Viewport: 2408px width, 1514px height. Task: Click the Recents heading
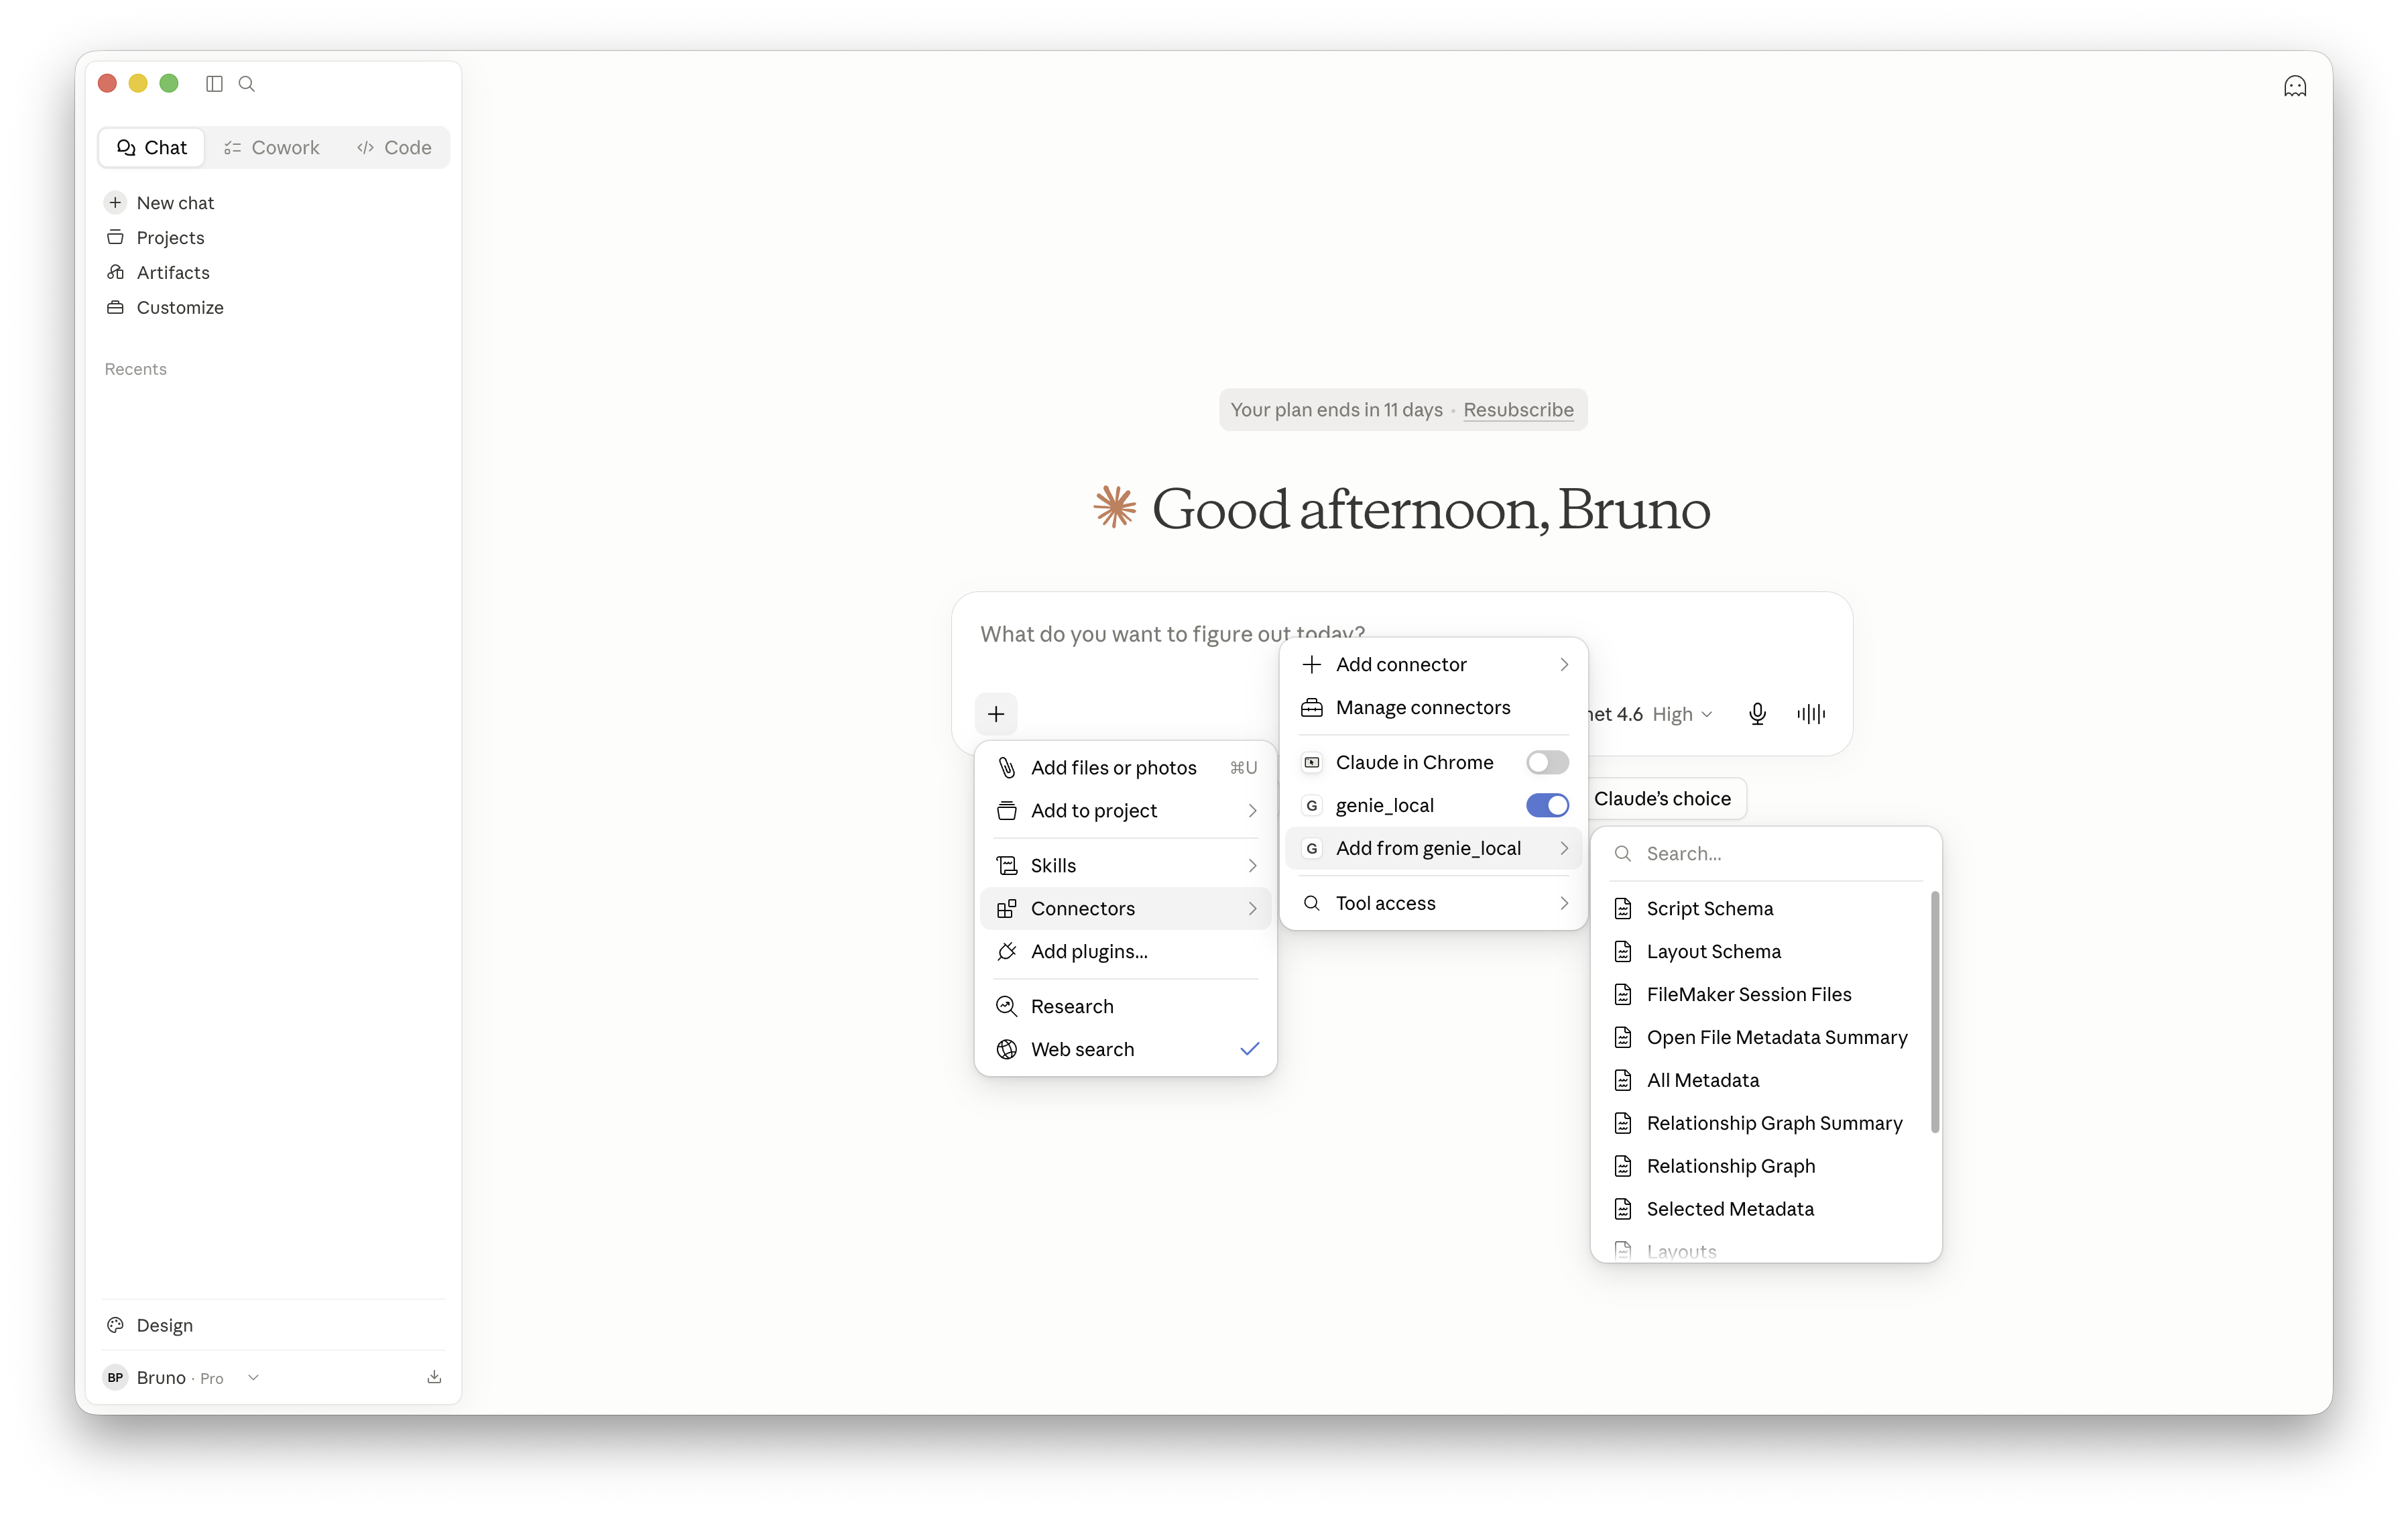(135, 369)
